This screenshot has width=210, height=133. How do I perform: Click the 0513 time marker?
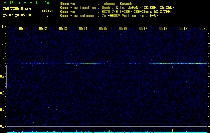coord(63,28)
